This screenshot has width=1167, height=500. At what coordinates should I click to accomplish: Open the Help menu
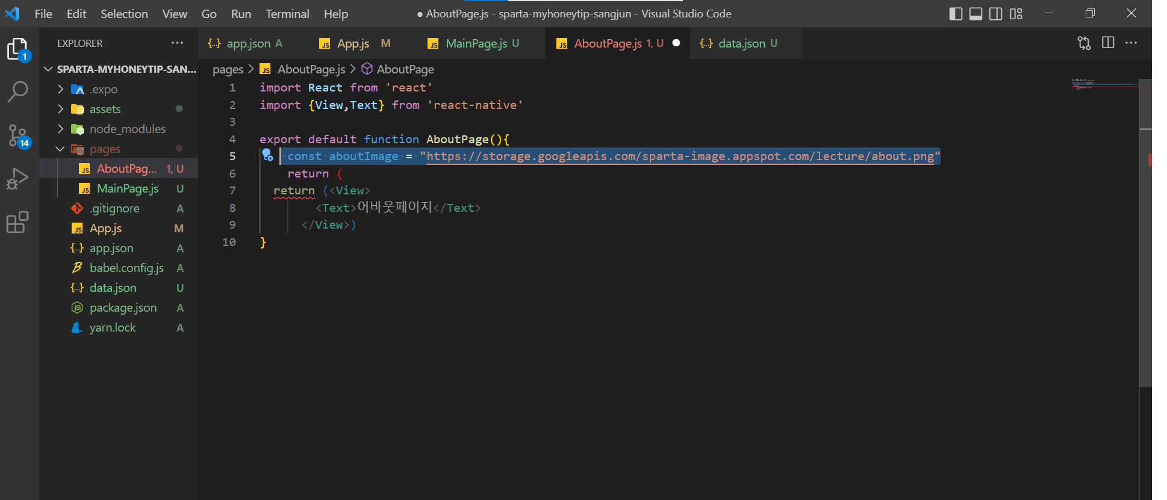[336, 13]
